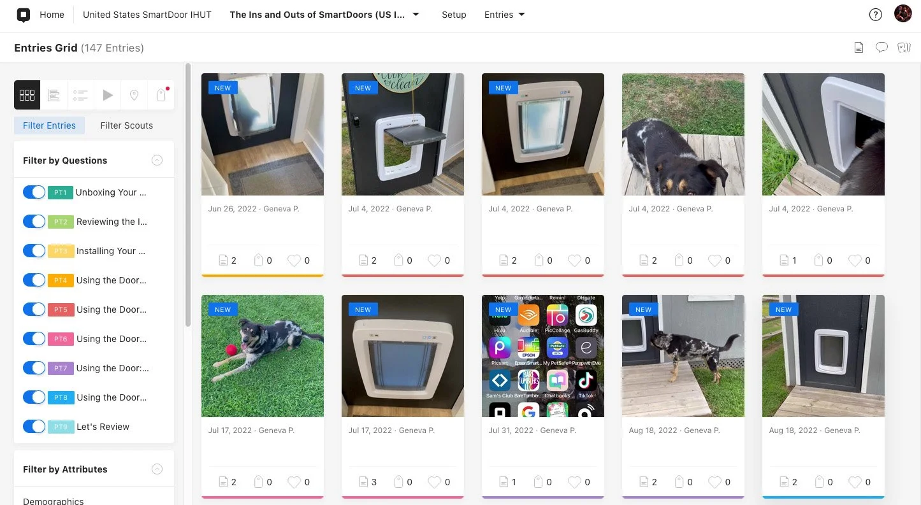Open the comments speech bubble icon
Image resolution: width=921 pixels, height=505 pixels.
881,47
